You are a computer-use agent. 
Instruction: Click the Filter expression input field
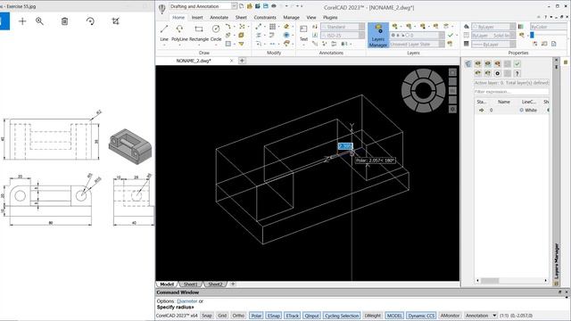click(x=511, y=92)
